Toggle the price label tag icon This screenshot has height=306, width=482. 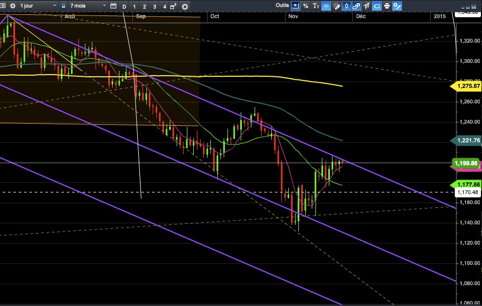pos(377,6)
